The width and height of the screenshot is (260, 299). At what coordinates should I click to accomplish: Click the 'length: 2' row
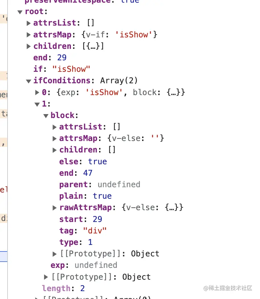(x=63, y=289)
